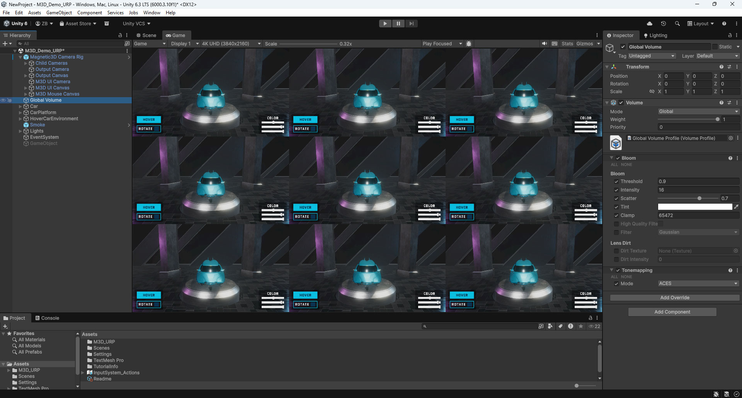Screen dimensions: 742x398
Task: Click the Step frame button
Action: 411,24
